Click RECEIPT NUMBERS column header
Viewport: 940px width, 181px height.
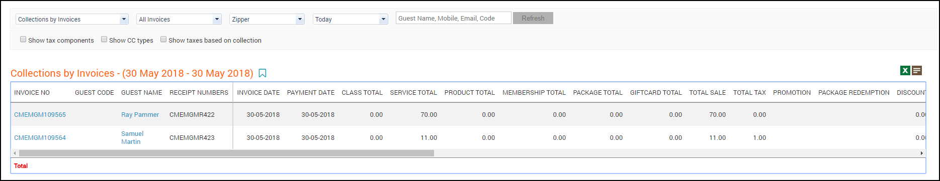[199, 93]
